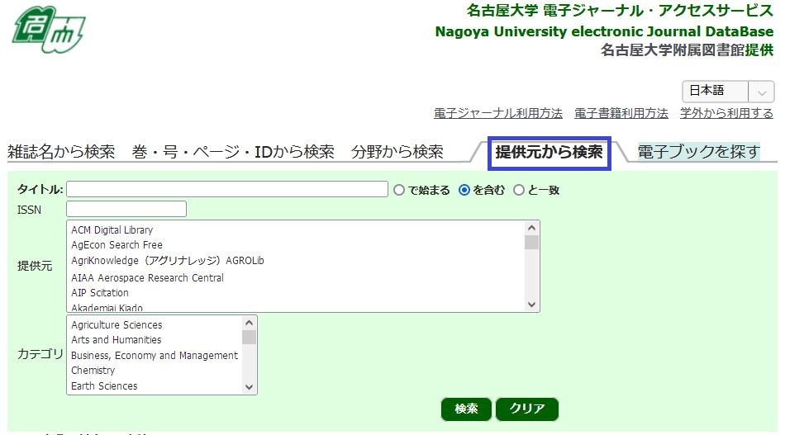The width and height of the screenshot is (785, 435).
Task: Select Business, Economy and Management category
Action: click(155, 356)
